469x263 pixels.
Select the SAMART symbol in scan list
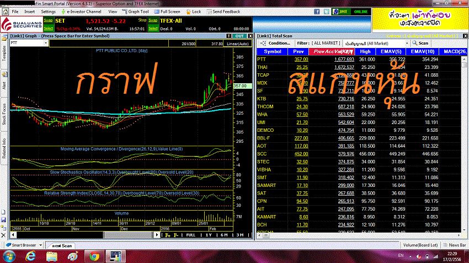267,186
